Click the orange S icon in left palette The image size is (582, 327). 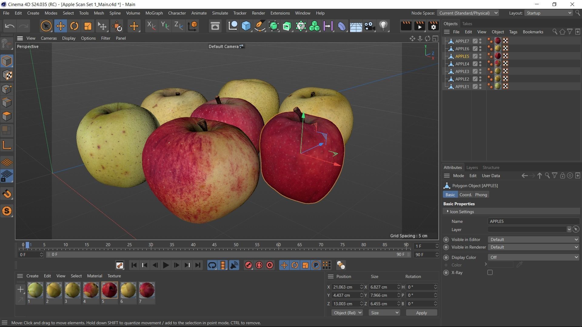coord(7,211)
